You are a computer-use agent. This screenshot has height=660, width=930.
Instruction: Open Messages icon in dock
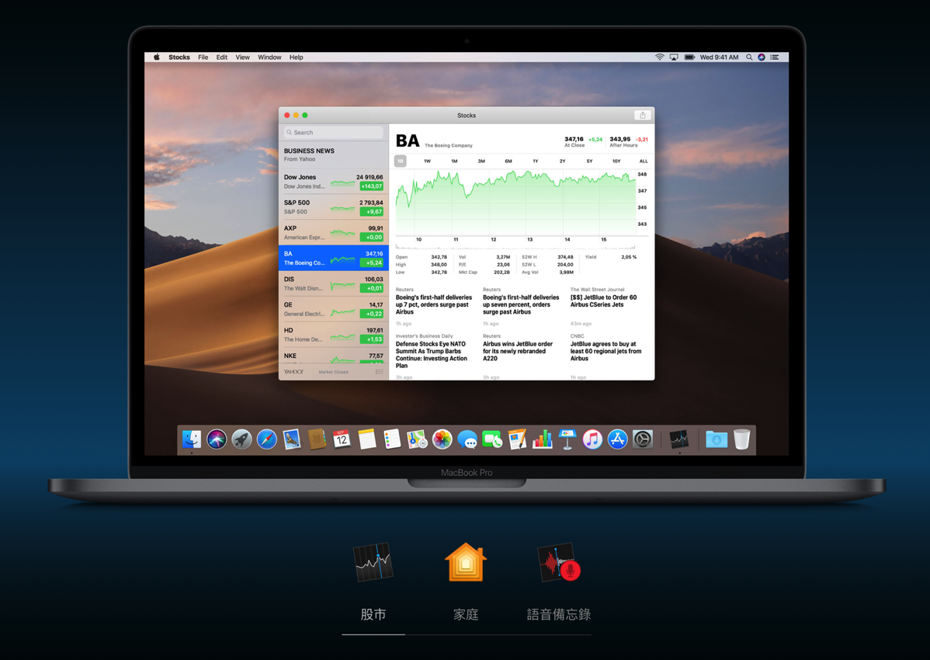(467, 439)
